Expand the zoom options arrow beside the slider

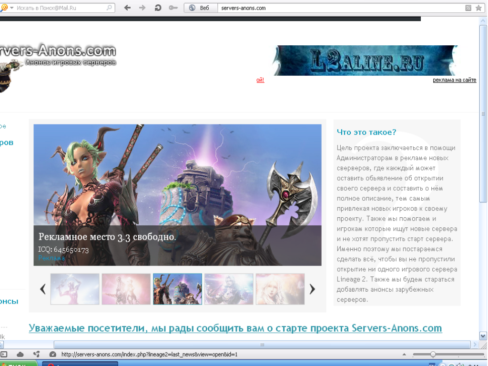(404, 354)
